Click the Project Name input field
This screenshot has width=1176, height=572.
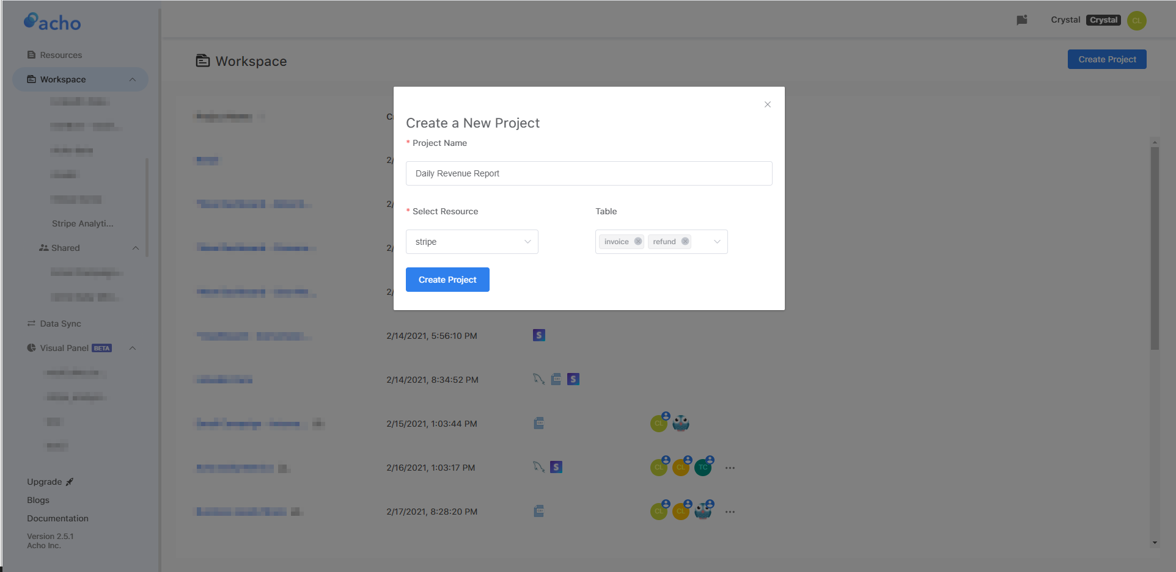(x=589, y=173)
